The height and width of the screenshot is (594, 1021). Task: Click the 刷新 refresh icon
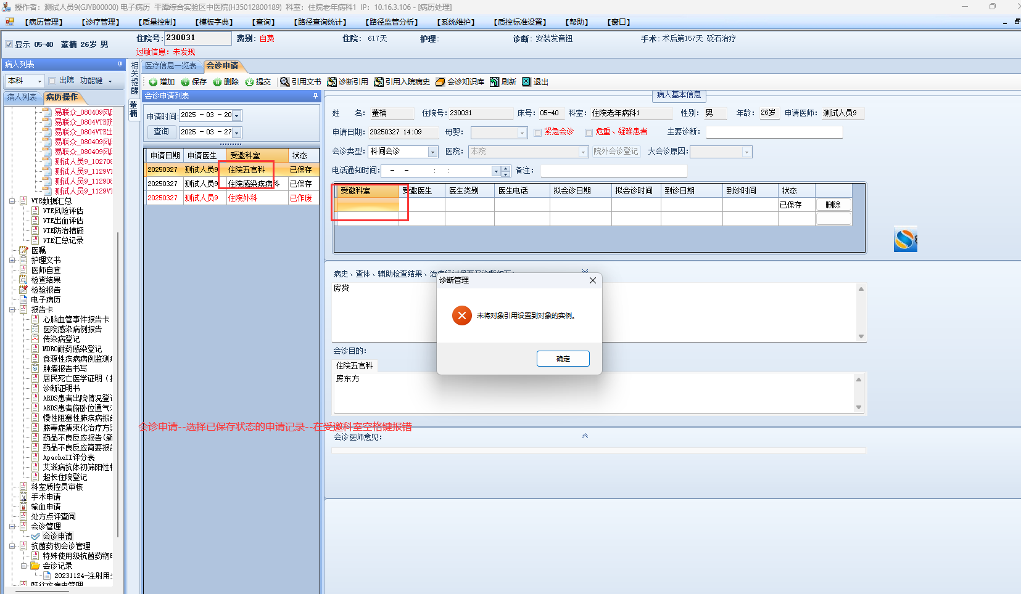(495, 82)
